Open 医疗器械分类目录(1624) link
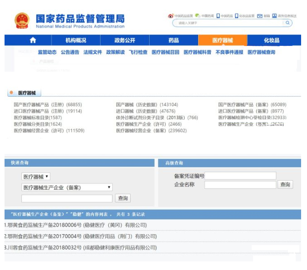This screenshot has height=270, width=307. click(x=38, y=124)
